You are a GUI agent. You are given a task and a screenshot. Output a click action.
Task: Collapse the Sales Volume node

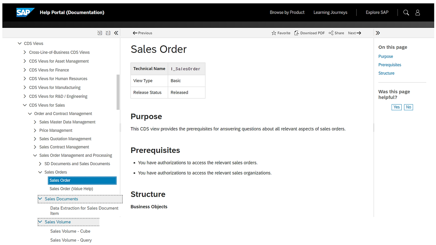40,222
